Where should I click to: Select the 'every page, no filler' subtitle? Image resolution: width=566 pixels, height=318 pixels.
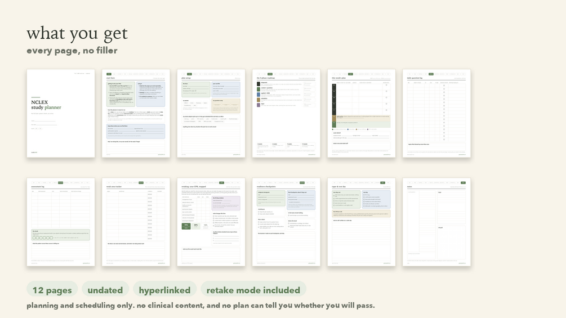(x=72, y=51)
